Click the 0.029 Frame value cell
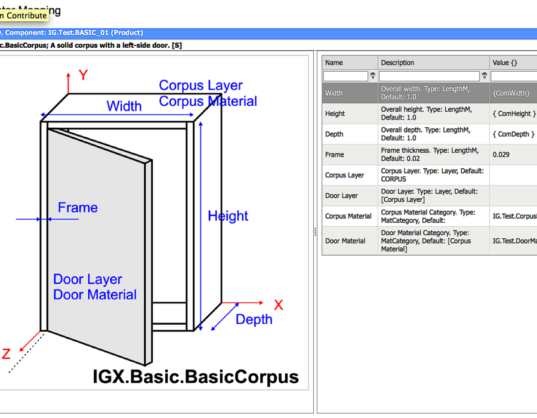Screen dimensions: 537x418 513,155
